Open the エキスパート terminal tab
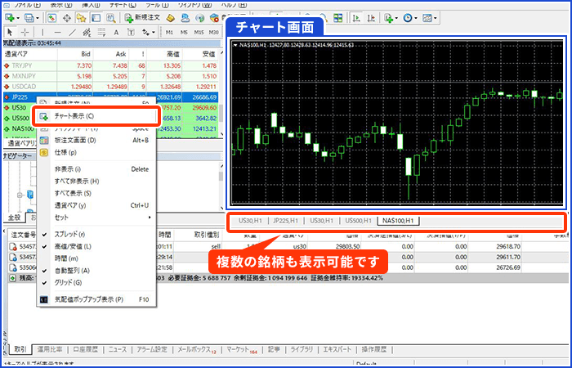This screenshot has height=368, width=572. 337,349
